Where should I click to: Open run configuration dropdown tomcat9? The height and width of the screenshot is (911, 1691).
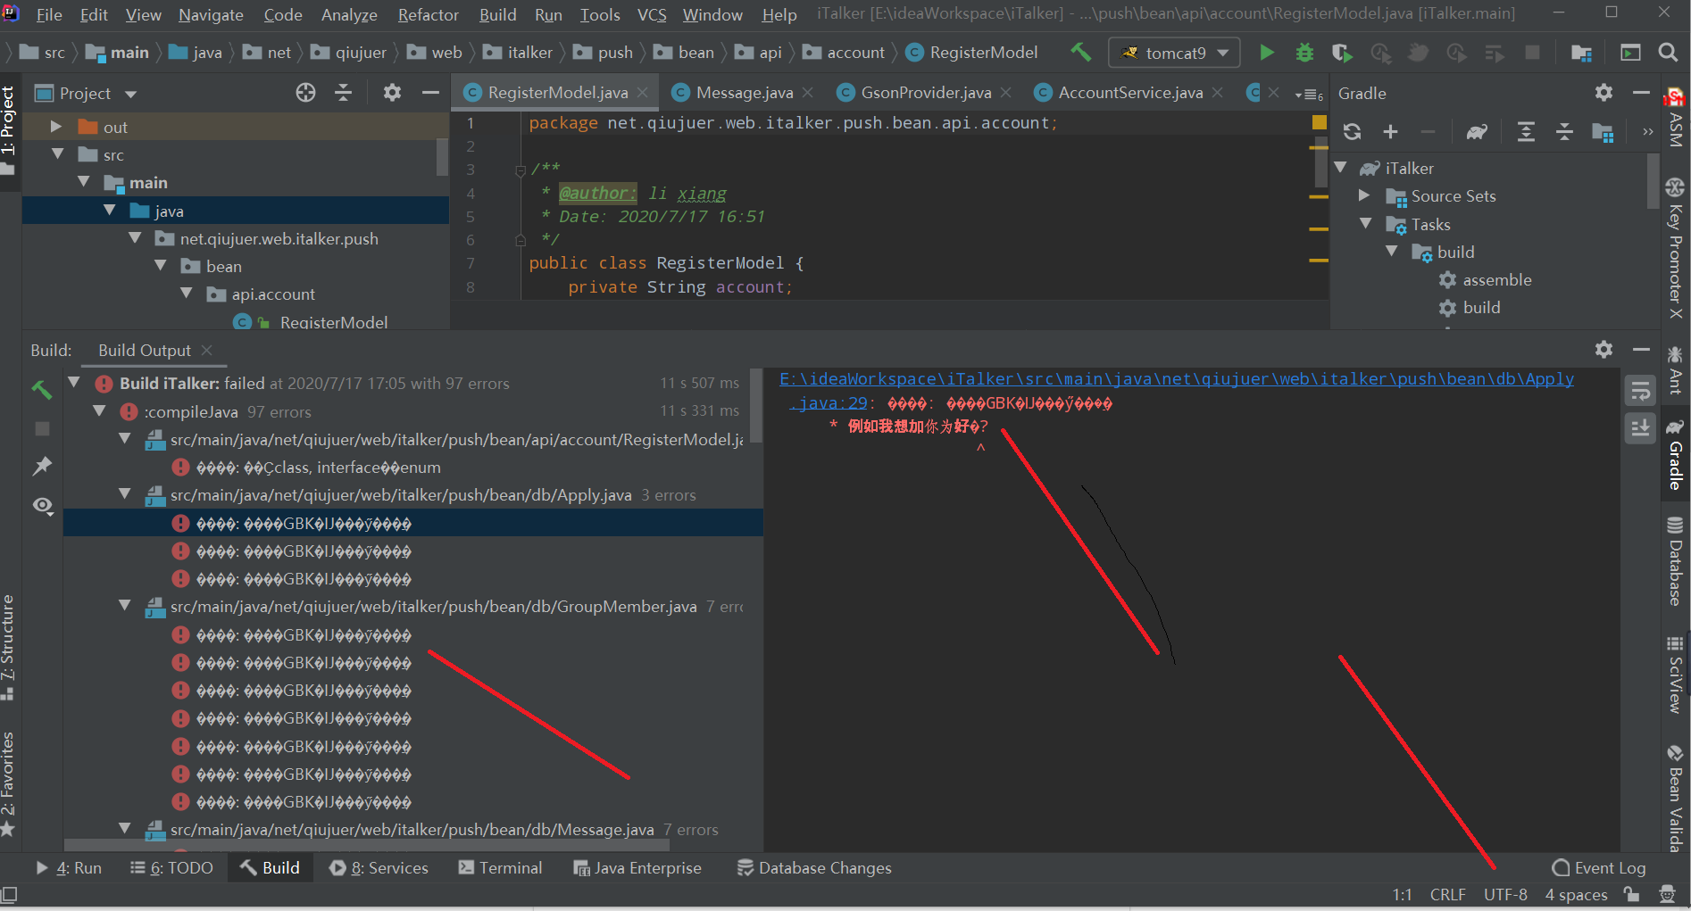coord(1174,53)
